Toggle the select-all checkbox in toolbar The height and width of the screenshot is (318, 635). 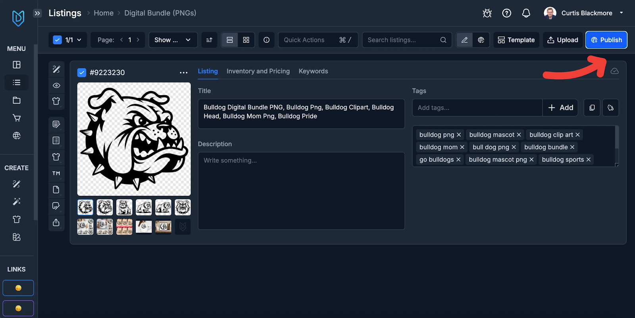pos(58,40)
